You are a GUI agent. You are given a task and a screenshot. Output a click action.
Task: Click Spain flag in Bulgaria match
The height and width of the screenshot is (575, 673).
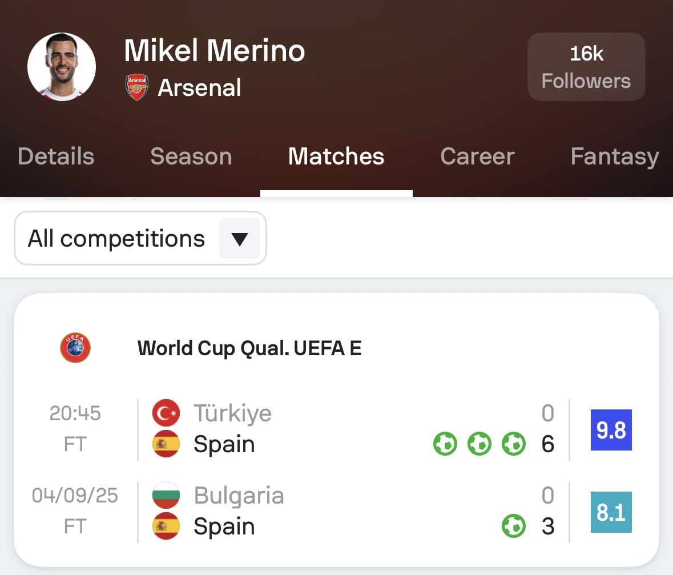coord(166,526)
